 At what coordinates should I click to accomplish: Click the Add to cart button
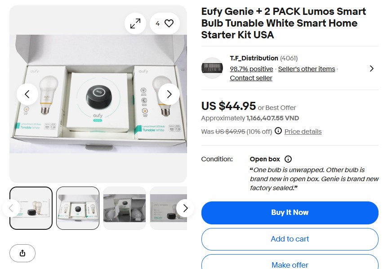coord(290,239)
